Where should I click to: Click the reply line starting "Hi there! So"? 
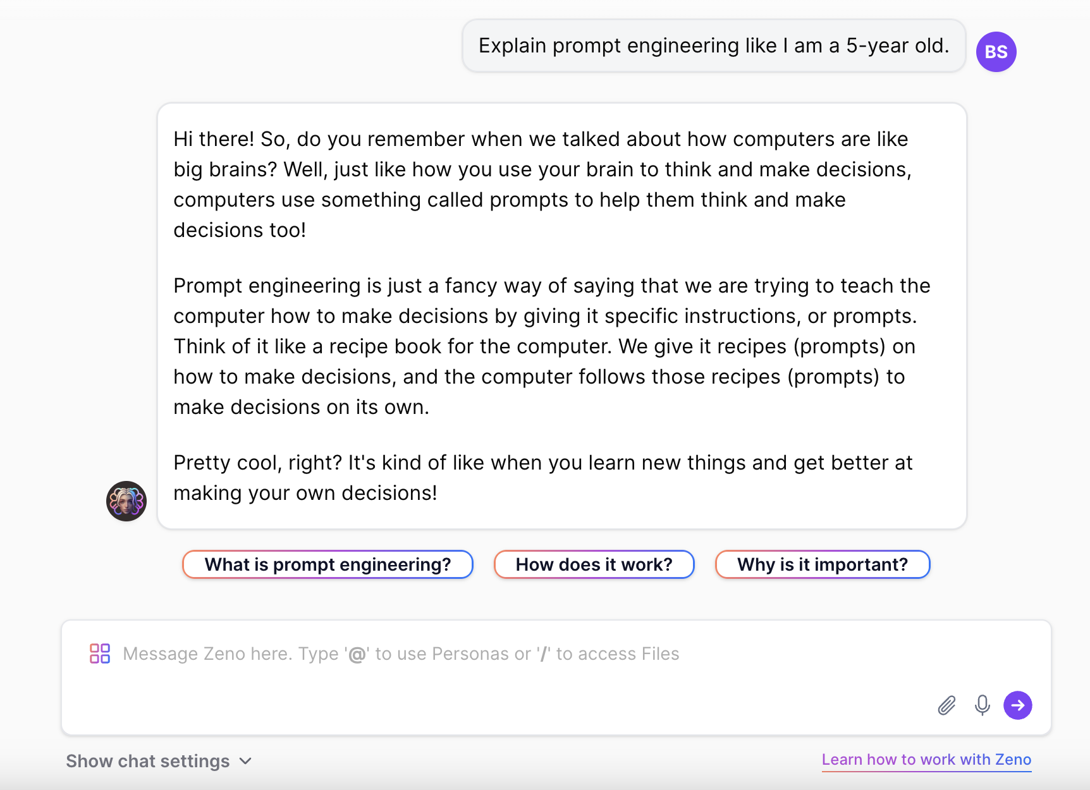(x=541, y=139)
